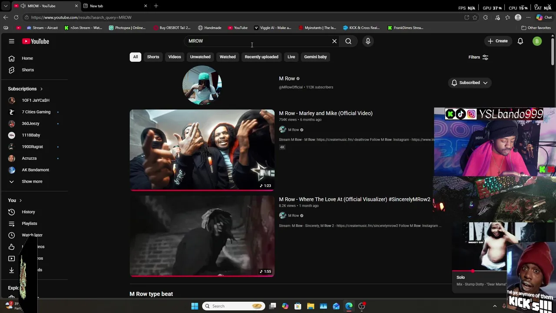The image size is (556, 313).
Task: Open the account avatar menu
Action: pos(537,41)
